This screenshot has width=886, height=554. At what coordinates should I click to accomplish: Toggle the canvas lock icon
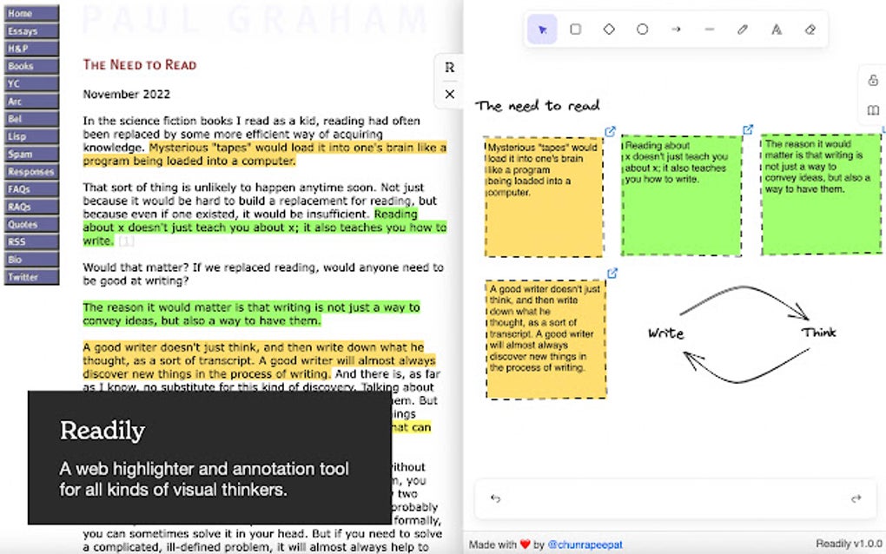point(873,80)
